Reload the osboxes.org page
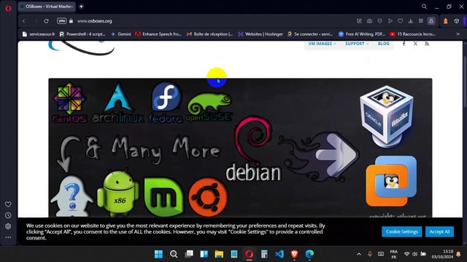Viewport: 467px width, 262px height. coord(46,21)
